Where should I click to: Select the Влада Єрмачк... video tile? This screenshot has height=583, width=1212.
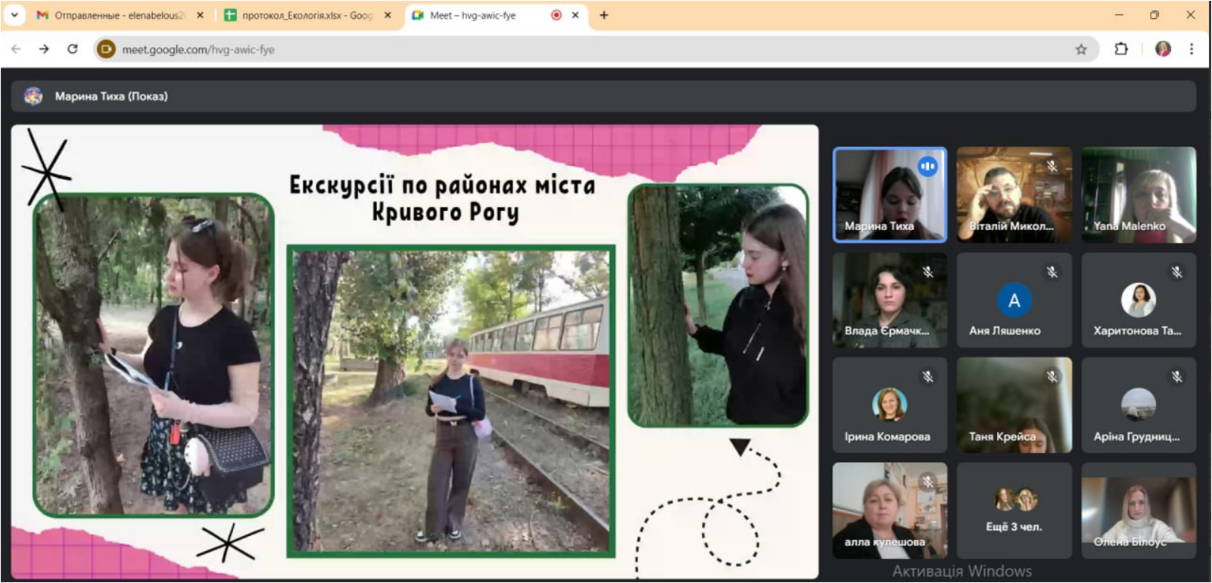point(890,300)
